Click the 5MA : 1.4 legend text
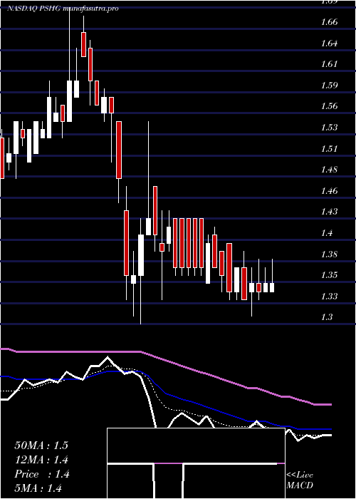Screen dimensions: 356x499 pos(38,488)
